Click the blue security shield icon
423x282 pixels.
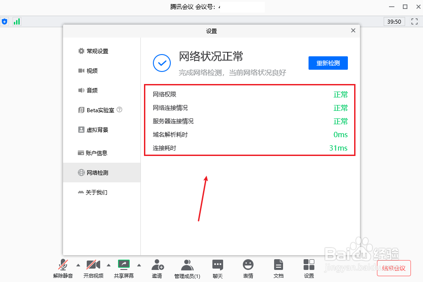(4, 21)
